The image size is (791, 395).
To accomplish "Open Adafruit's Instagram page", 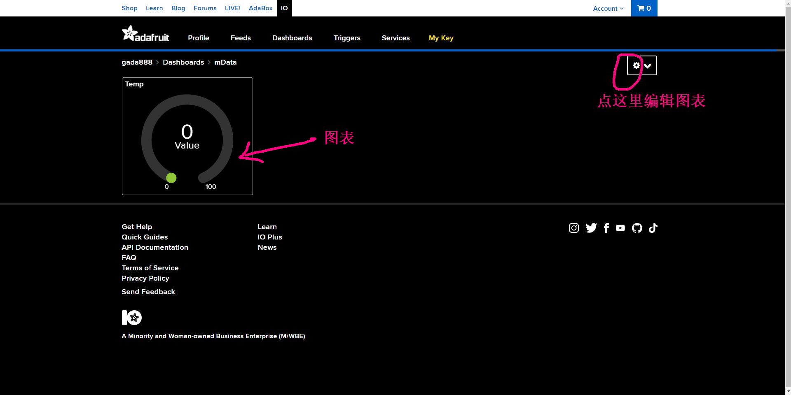I will pyautogui.click(x=574, y=228).
